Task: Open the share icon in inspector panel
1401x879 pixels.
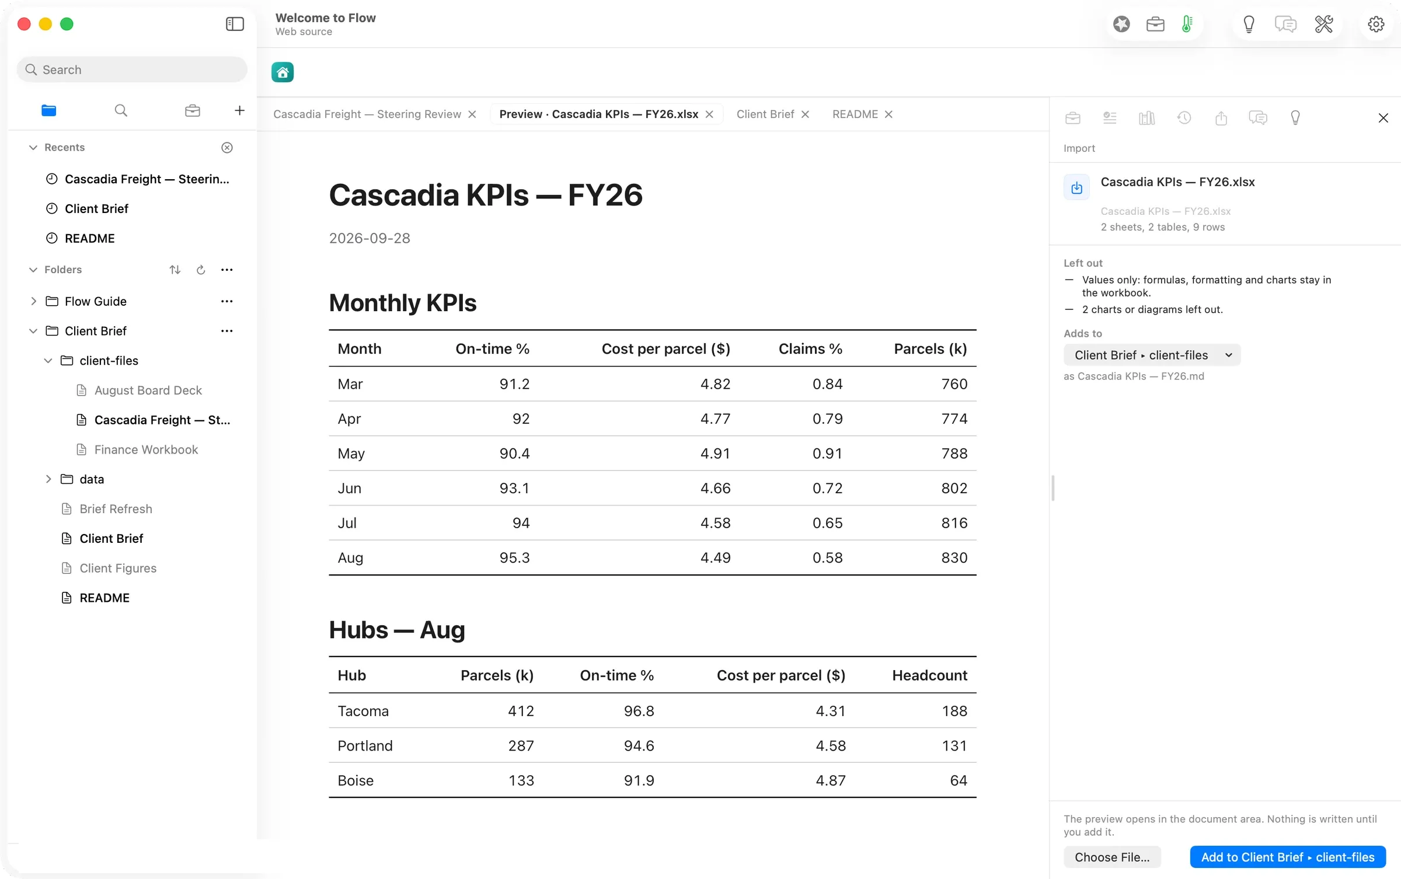Action: click(x=1221, y=118)
